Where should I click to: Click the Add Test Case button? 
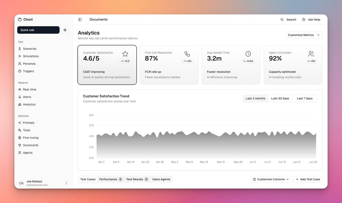307,179
